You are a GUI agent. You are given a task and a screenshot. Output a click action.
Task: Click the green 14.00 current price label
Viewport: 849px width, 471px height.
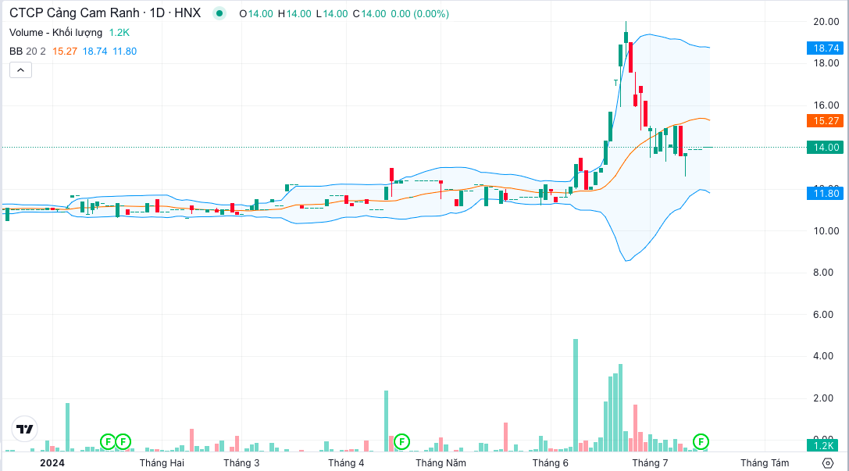tap(825, 148)
